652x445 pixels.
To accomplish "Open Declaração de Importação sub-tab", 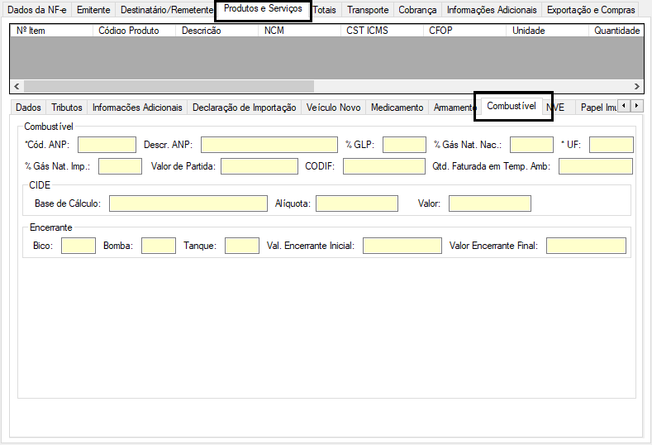I will coord(244,108).
